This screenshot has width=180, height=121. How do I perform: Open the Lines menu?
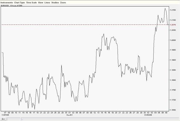point(47,2)
